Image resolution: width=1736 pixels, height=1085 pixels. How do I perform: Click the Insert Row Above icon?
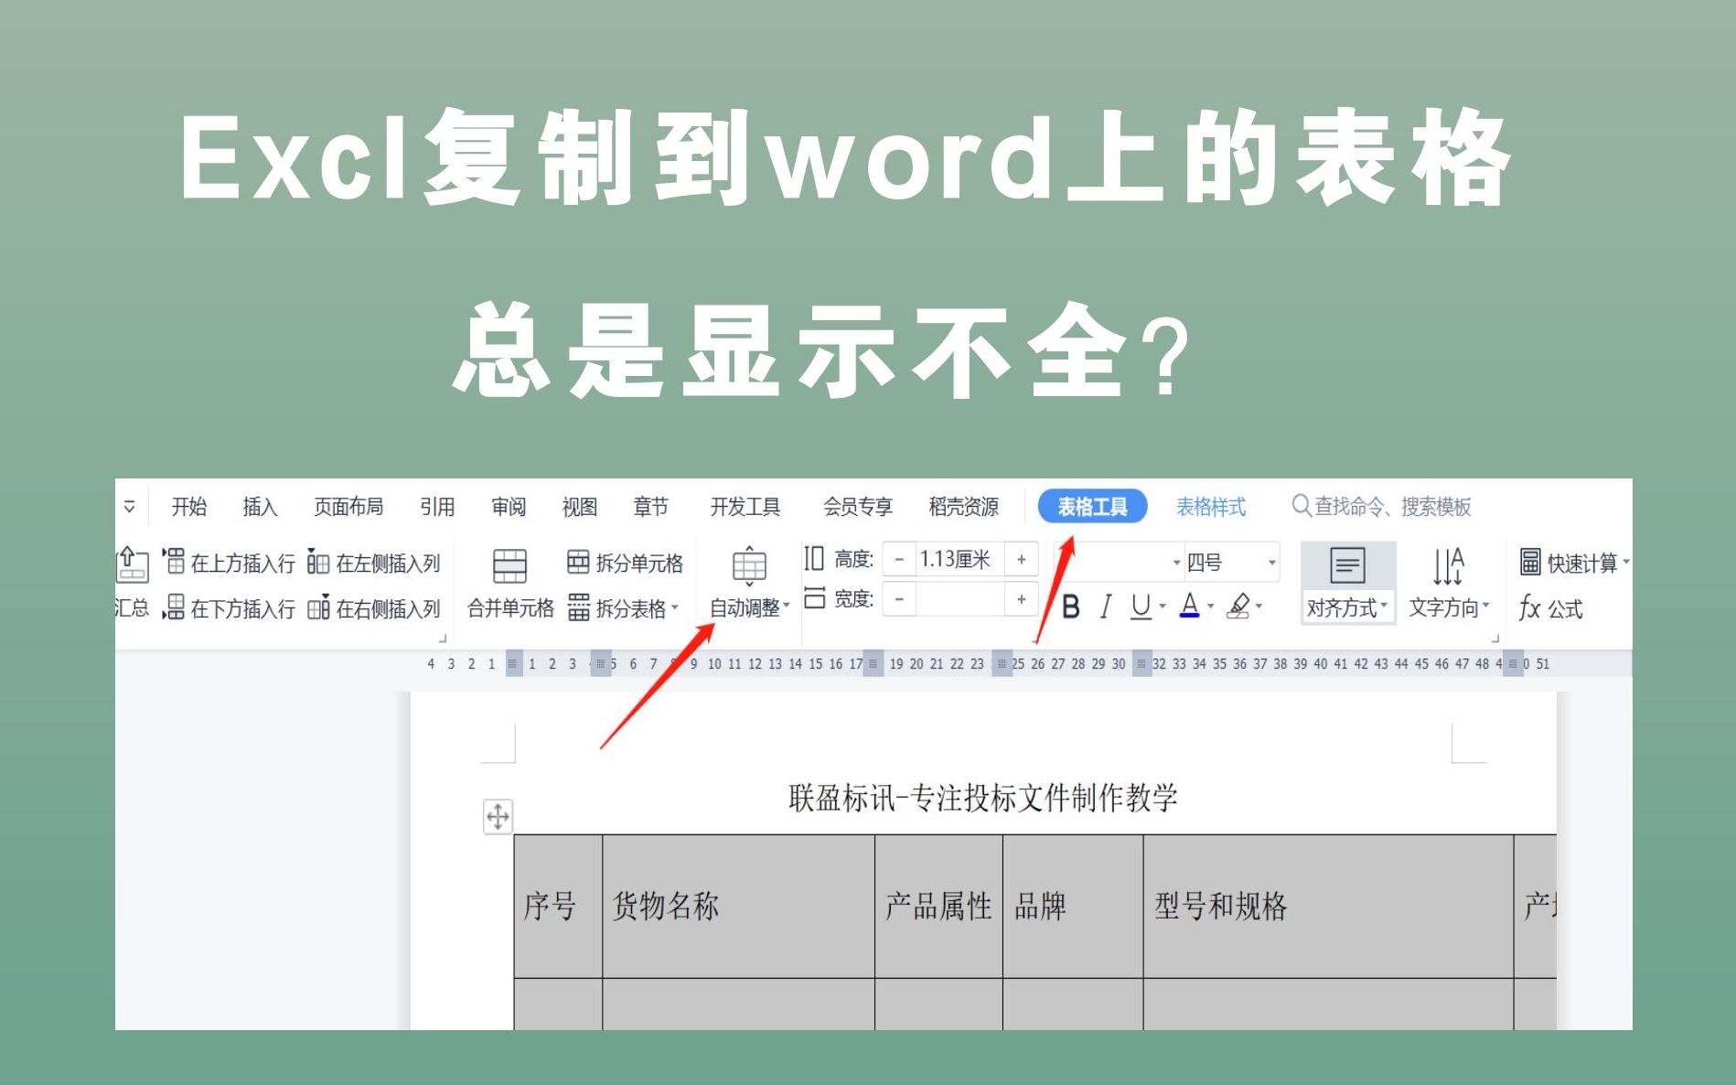pyautogui.click(x=174, y=562)
